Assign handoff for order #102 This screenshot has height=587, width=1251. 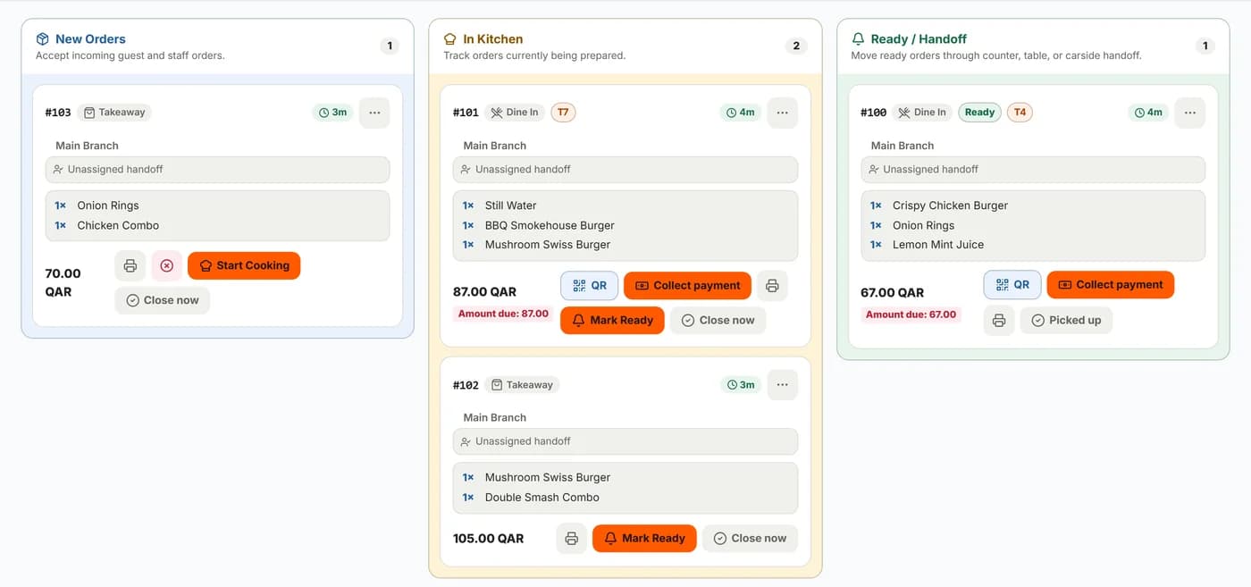point(625,441)
